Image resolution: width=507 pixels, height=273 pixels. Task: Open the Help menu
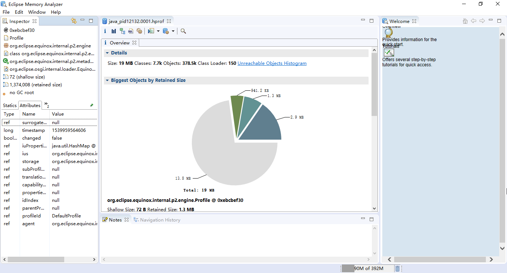click(56, 12)
